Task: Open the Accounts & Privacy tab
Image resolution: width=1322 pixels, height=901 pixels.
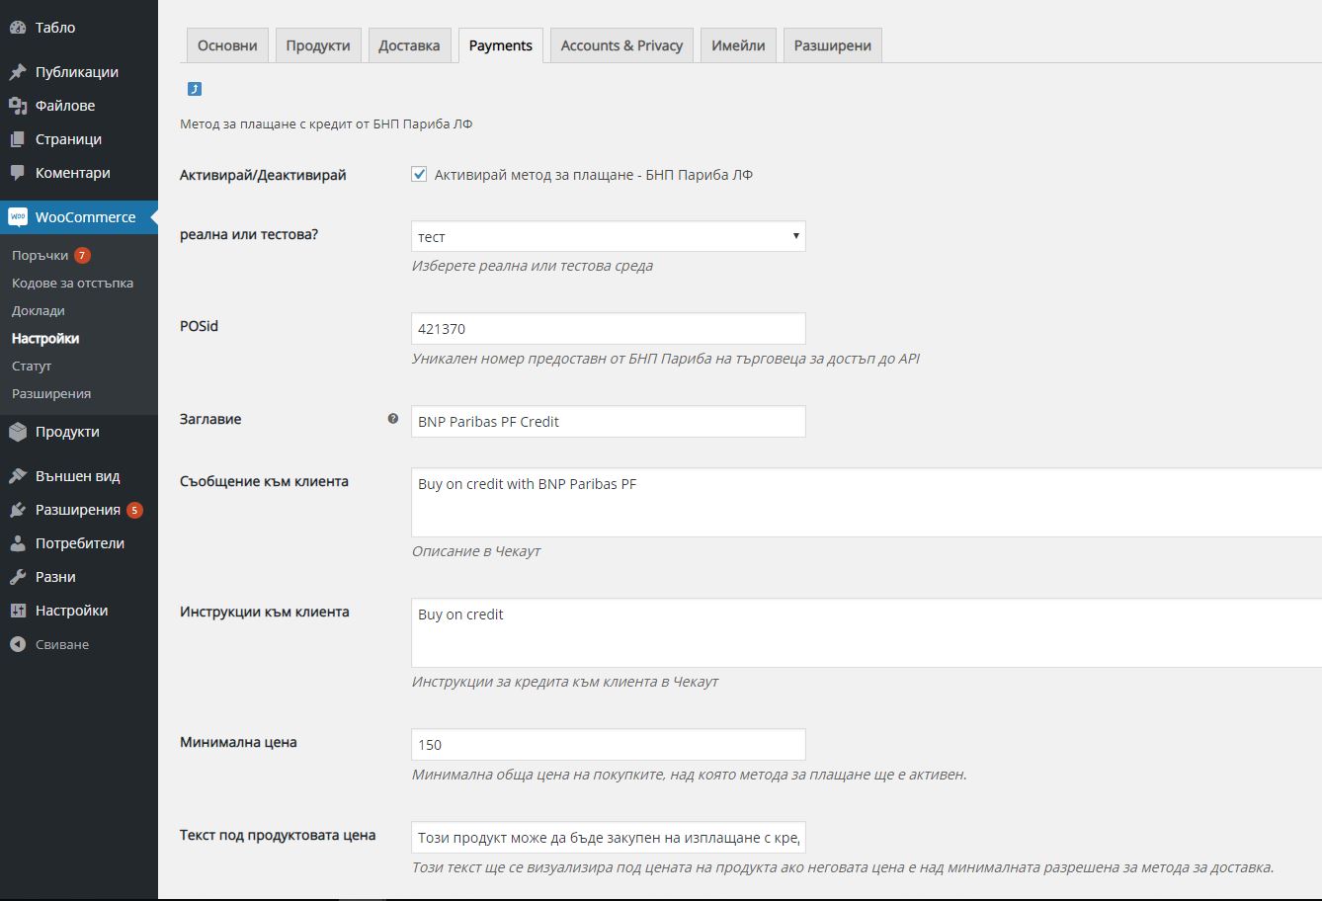Action: click(x=621, y=45)
